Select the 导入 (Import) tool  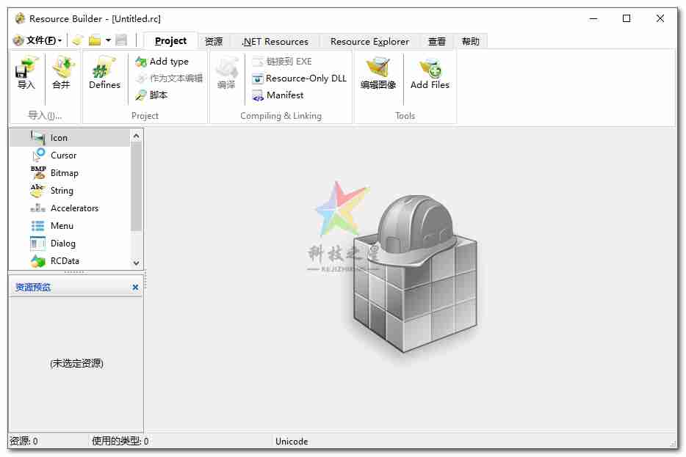[26, 73]
